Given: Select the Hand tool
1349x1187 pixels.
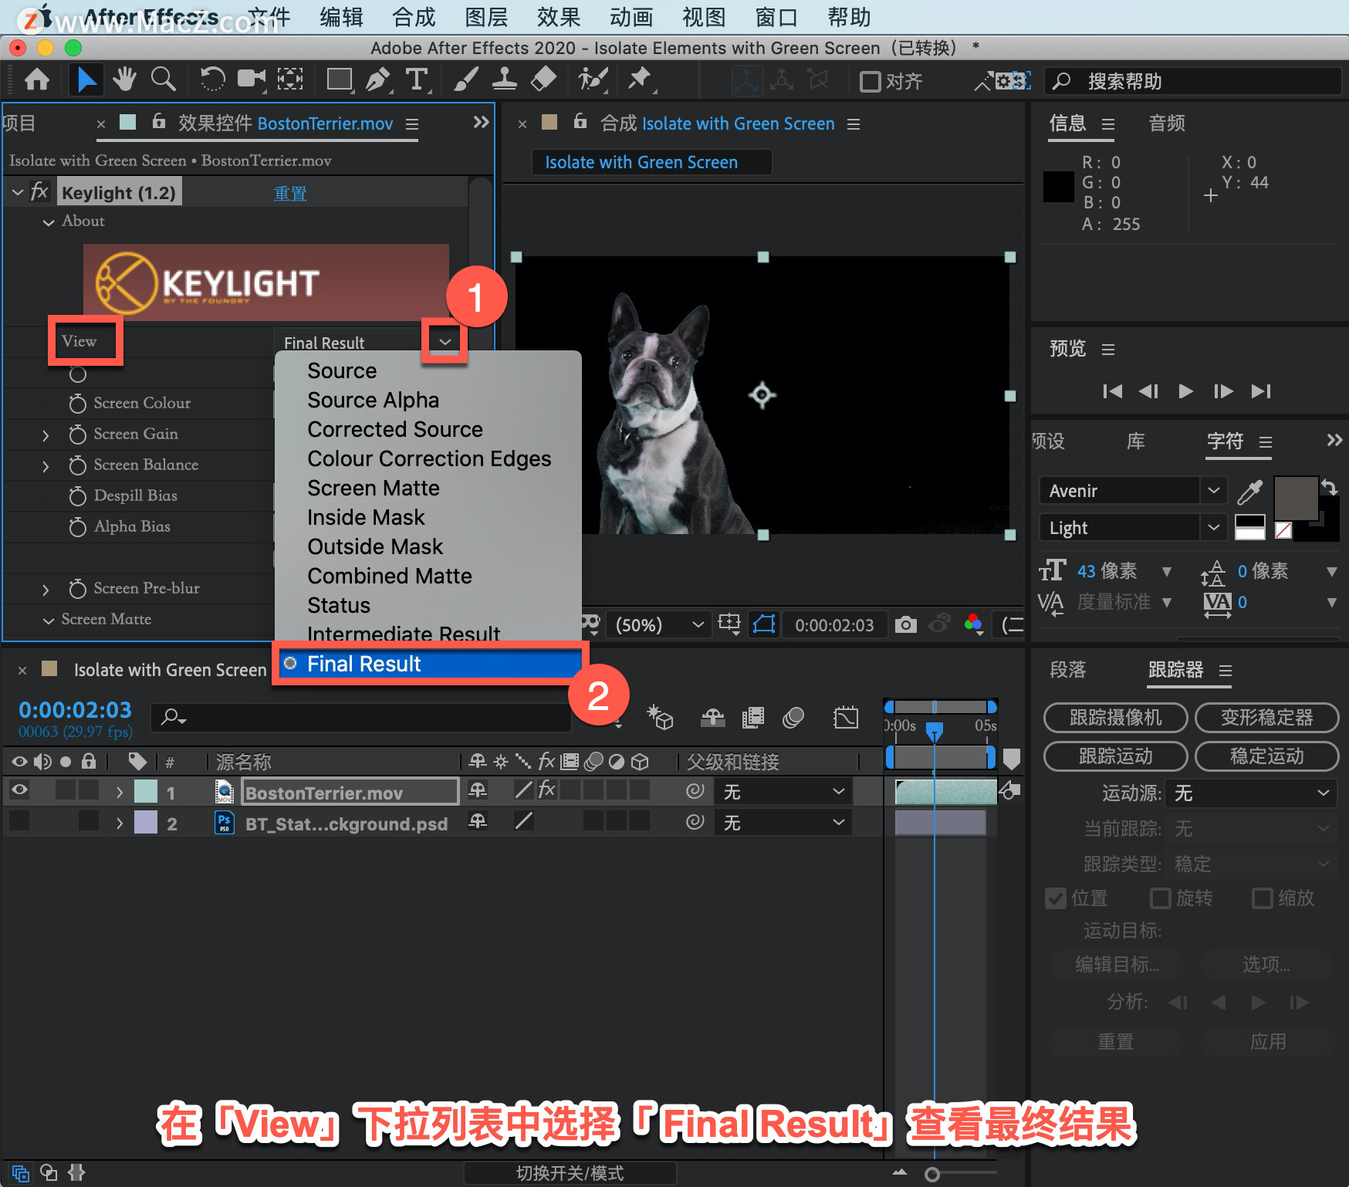Looking at the screenshot, I should pyautogui.click(x=124, y=79).
